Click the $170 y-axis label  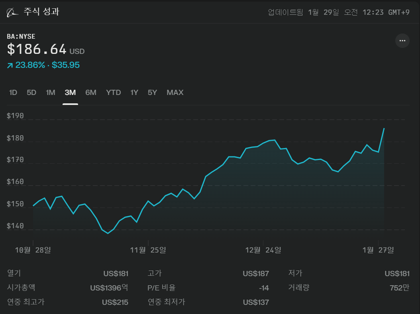(15, 160)
